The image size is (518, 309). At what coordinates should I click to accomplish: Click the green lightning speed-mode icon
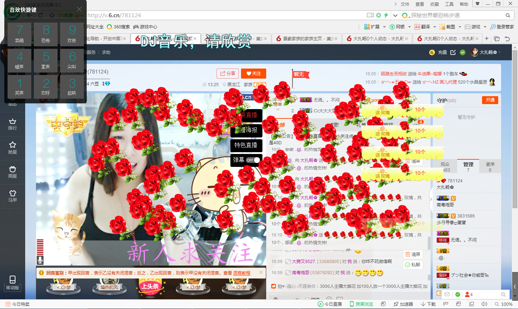click(x=386, y=15)
